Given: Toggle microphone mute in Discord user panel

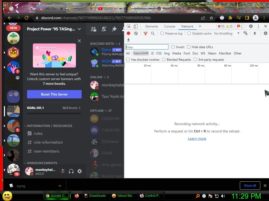Looking at the screenshot, I should 63,171.
